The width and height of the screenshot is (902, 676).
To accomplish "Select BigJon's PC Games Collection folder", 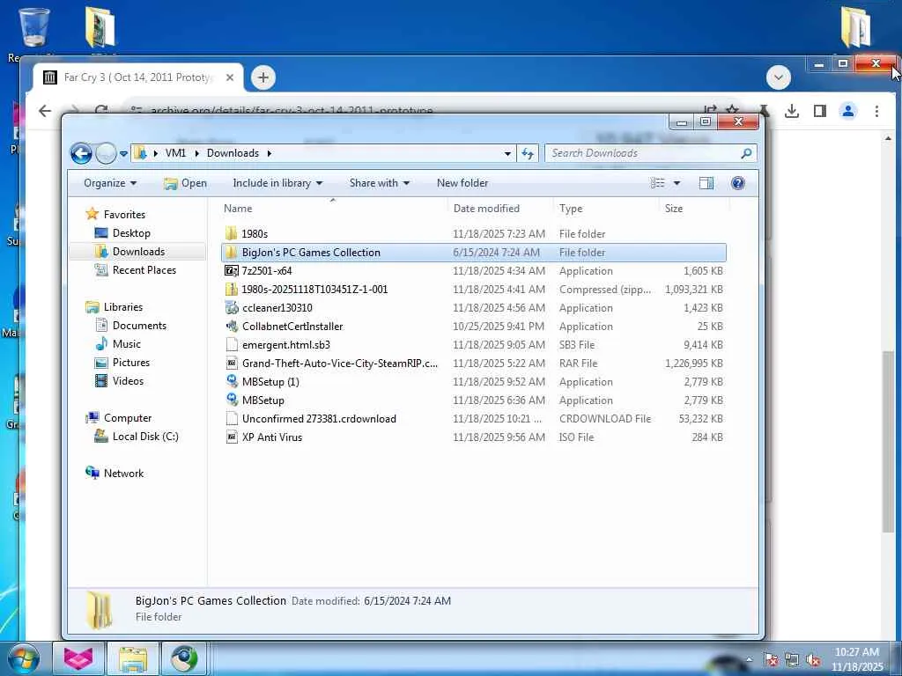I will (x=473, y=252).
